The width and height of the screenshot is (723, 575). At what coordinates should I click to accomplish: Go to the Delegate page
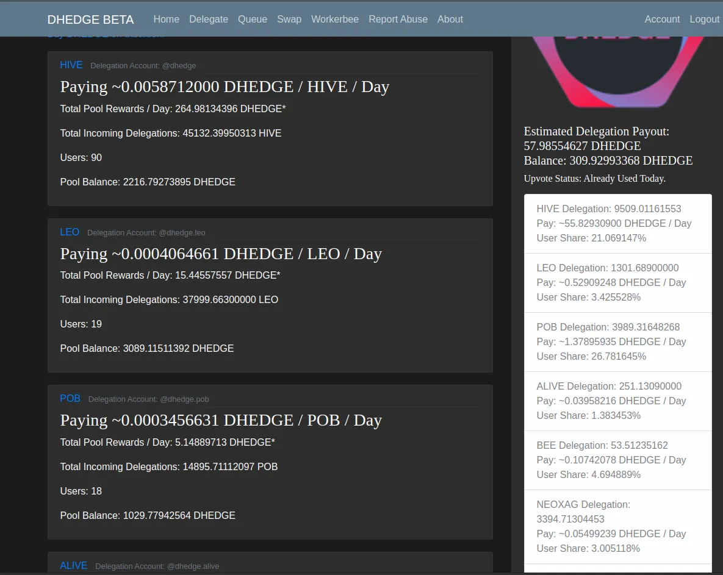pos(209,20)
